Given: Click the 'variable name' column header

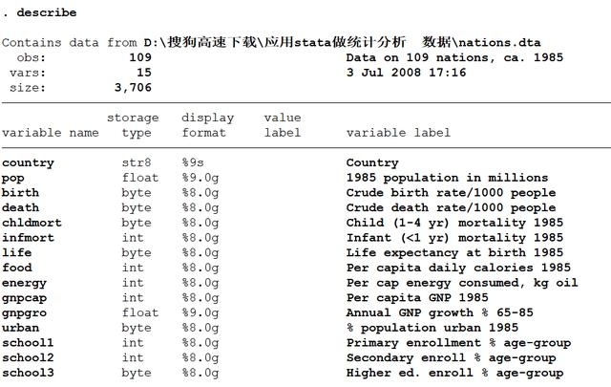Looking at the screenshot, I should click(x=51, y=133).
